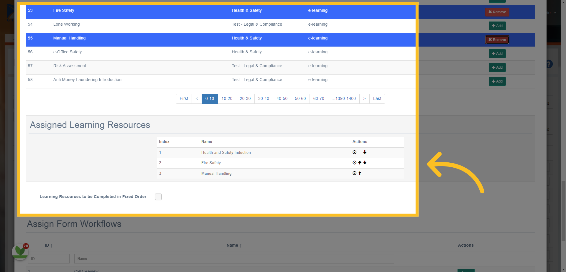This screenshot has height=272, width=566.
Task: Select page range 60-70
Action: [x=319, y=99]
